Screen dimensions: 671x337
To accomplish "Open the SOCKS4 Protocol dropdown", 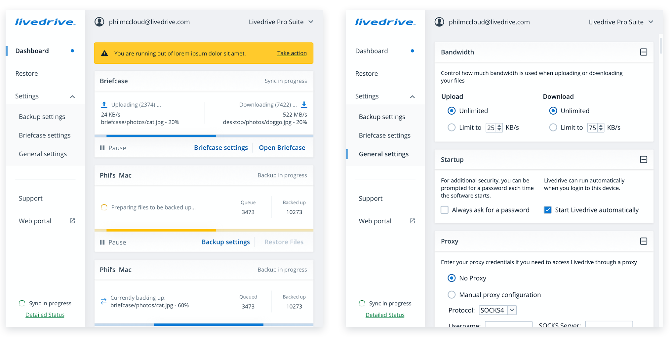I will click(x=497, y=310).
